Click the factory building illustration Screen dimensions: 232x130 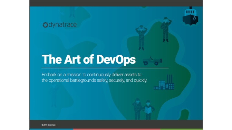point(164,82)
